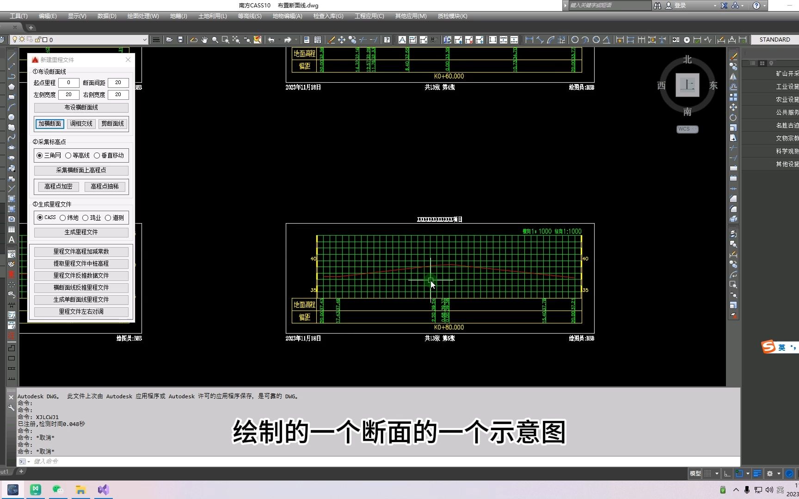Open the 质检模块(K) menu
Image resolution: width=799 pixels, height=499 pixels.
(453, 16)
